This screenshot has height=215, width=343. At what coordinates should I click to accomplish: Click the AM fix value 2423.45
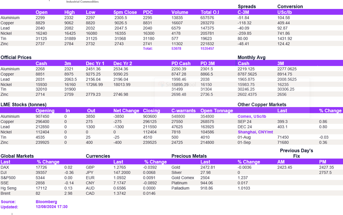285,168
